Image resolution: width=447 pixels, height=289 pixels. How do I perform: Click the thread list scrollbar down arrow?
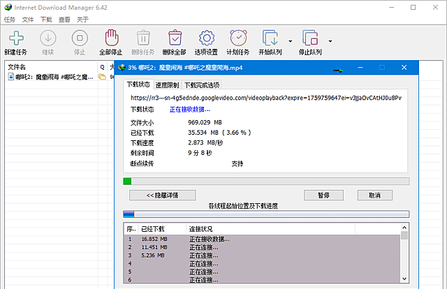[x=404, y=279]
